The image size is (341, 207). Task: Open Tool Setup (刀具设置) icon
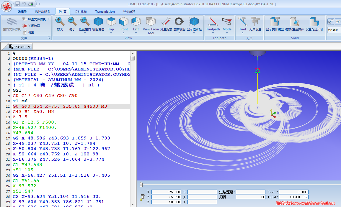pos(255,22)
